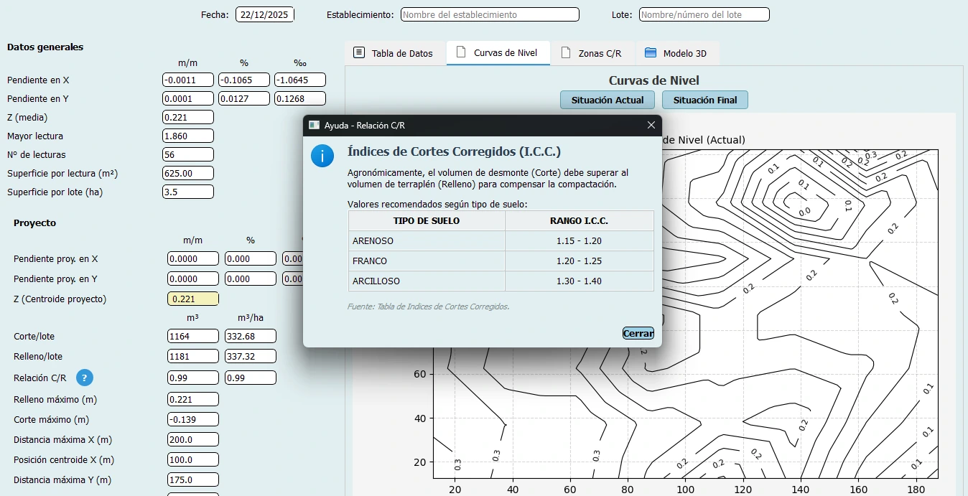Focus the Establecimiento name field
This screenshot has width=968, height=496.
[x=489, y=14]
